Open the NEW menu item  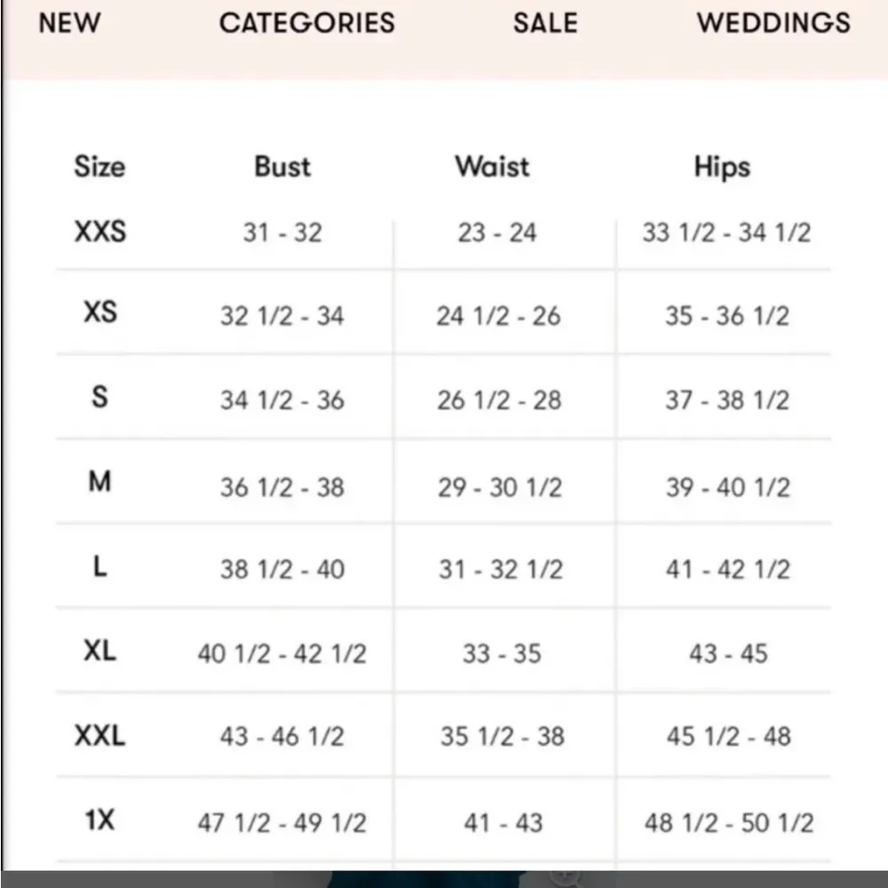tap(69, 22)
